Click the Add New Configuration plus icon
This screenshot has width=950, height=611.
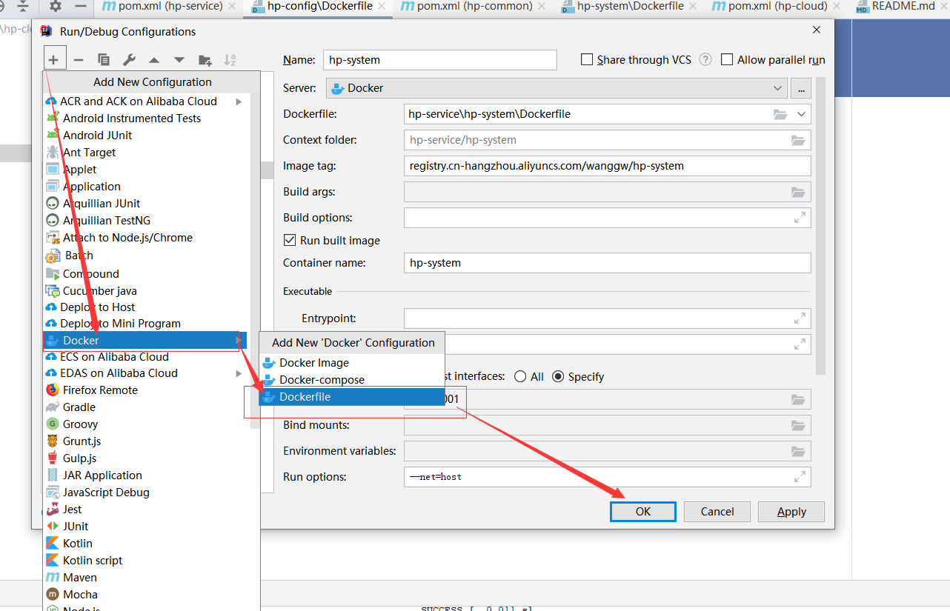coord(54,59)
